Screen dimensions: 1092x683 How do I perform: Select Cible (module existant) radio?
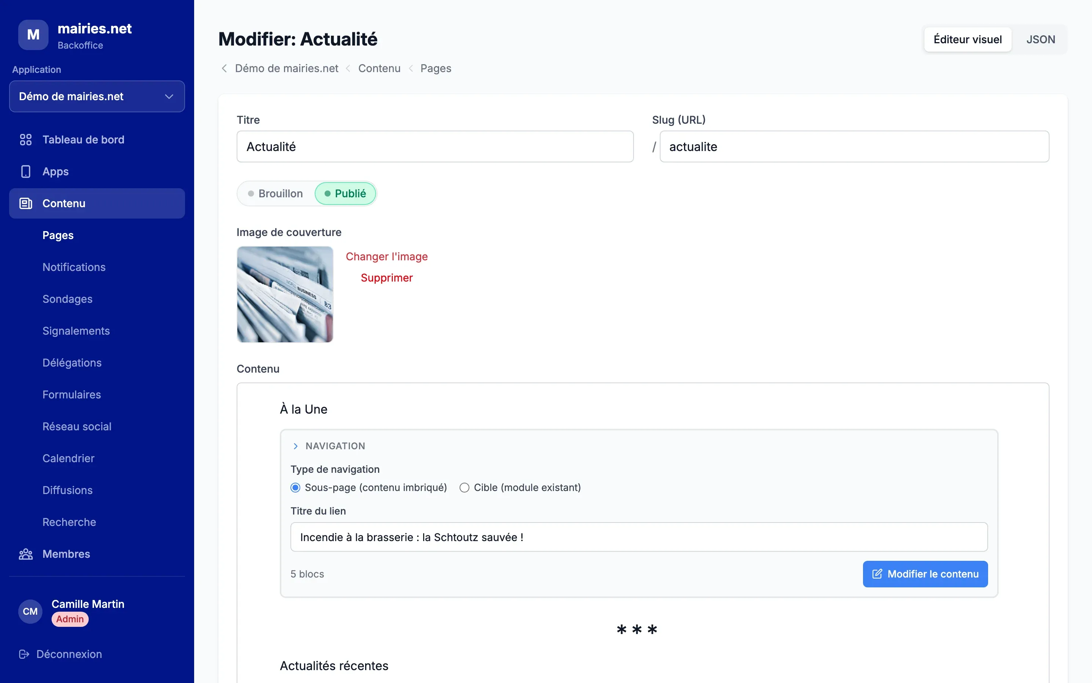pos(464,488)
